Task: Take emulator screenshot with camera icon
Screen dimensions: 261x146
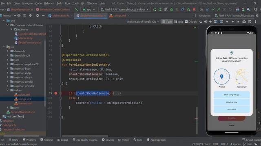Action: pos(244,21)
